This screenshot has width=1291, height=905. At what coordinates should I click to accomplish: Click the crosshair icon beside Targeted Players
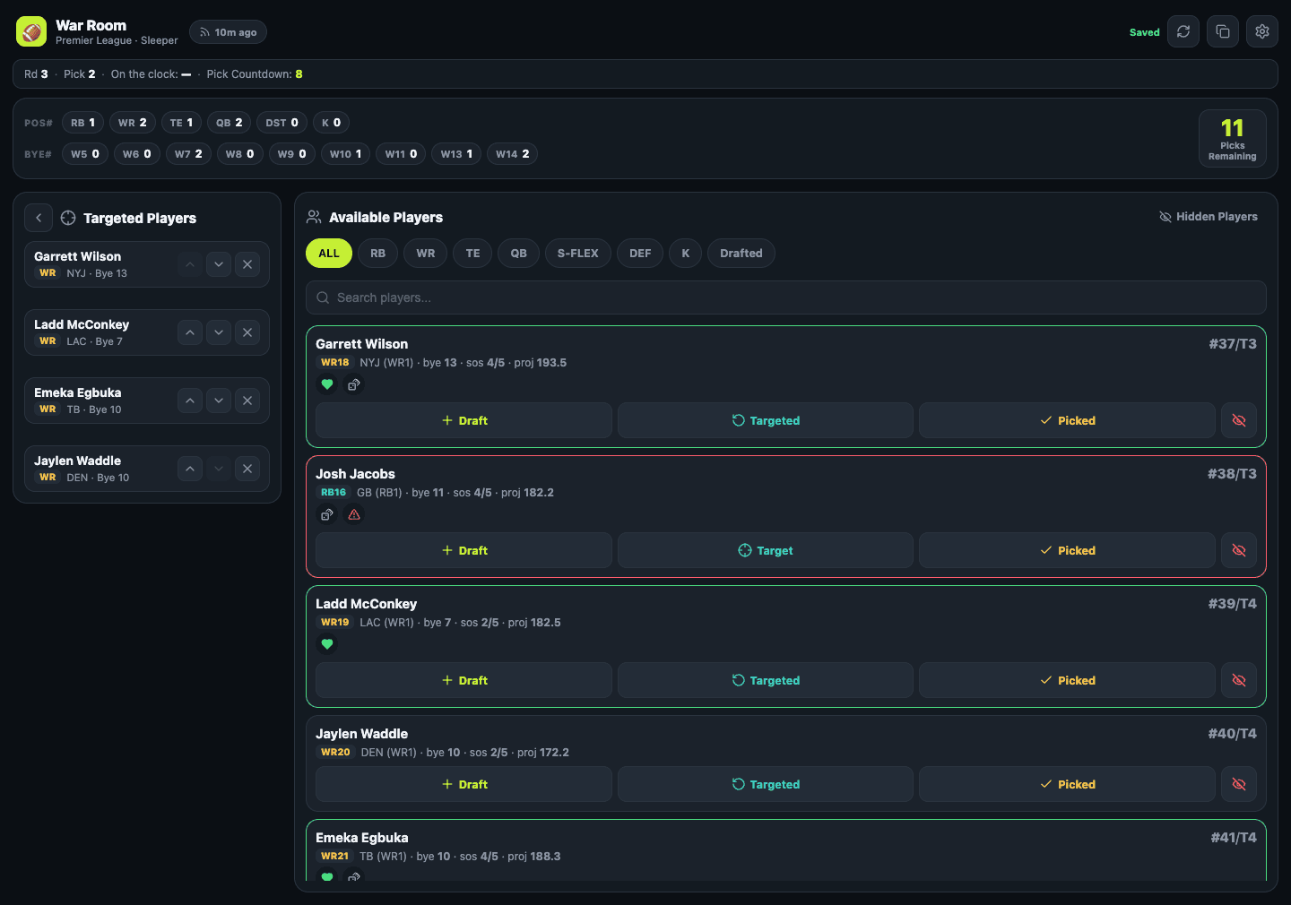coord(68,218)
